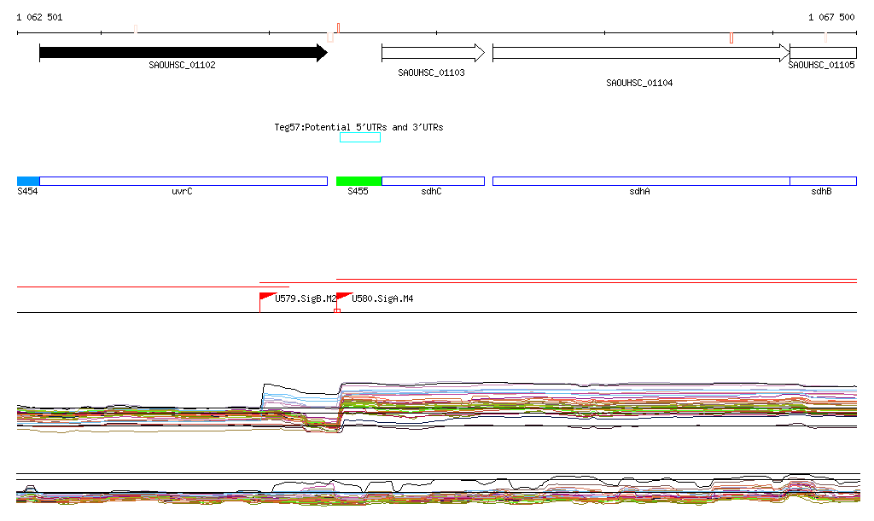Select the long SAOUHSC_01104 gene arrow

[640, 53]
